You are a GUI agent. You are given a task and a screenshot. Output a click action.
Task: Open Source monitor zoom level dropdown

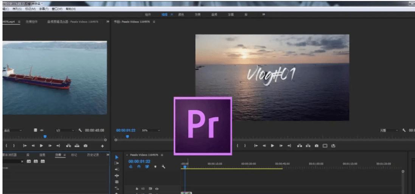(13, 130)
